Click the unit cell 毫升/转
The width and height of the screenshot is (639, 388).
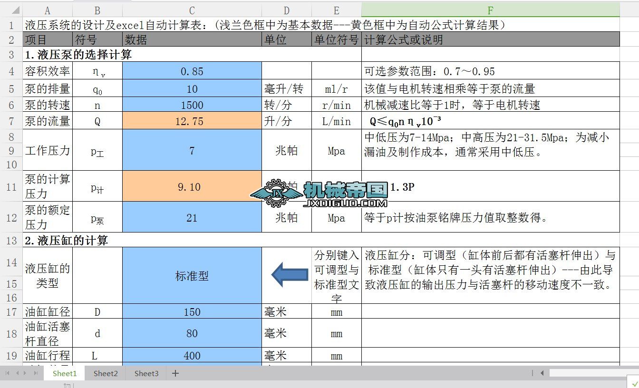coord(287,88)
